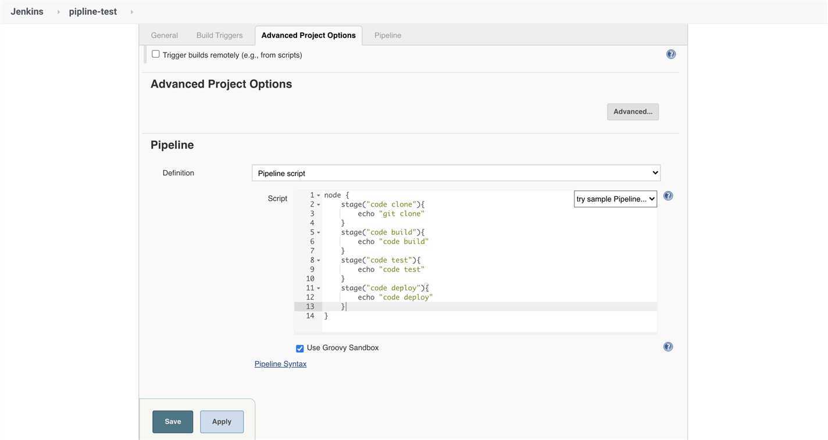Viewport: 828px width, 440px height.
Task: Open pipline-test breadcrumb link
Action: [93, 12]
